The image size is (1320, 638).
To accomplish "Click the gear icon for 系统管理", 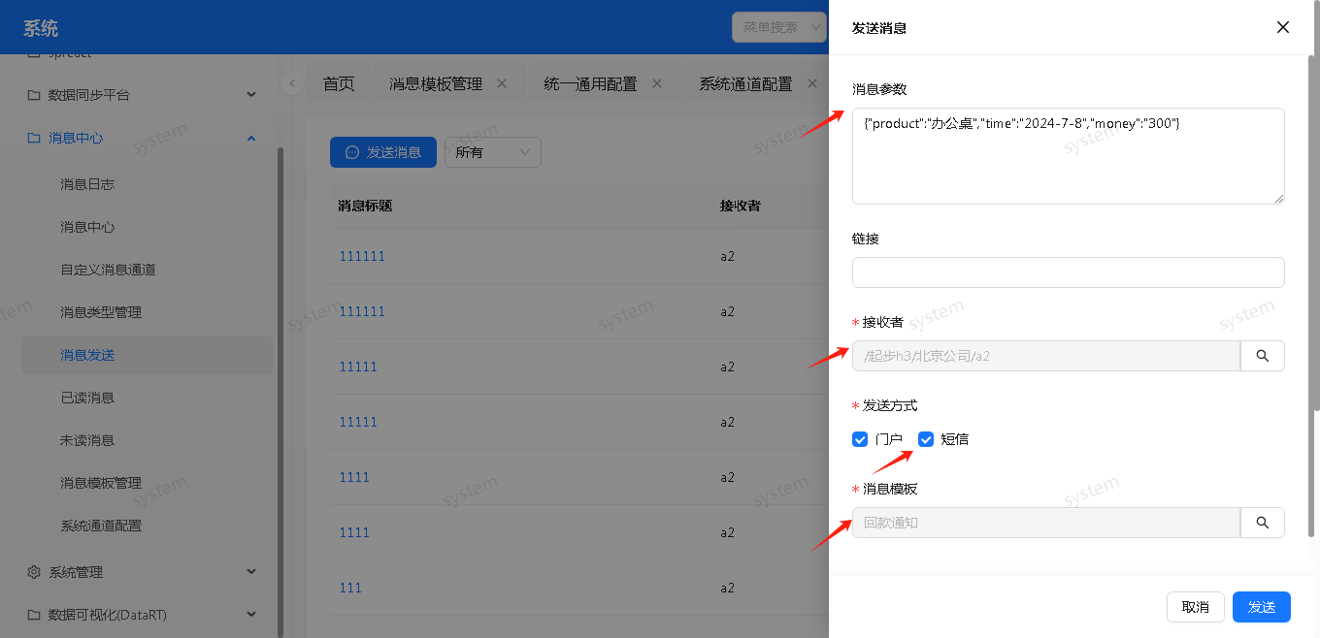I will (34, 572).
